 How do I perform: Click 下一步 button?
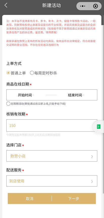(74, 199)
